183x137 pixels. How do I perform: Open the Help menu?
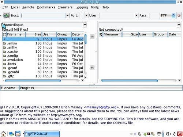point(105,7)
